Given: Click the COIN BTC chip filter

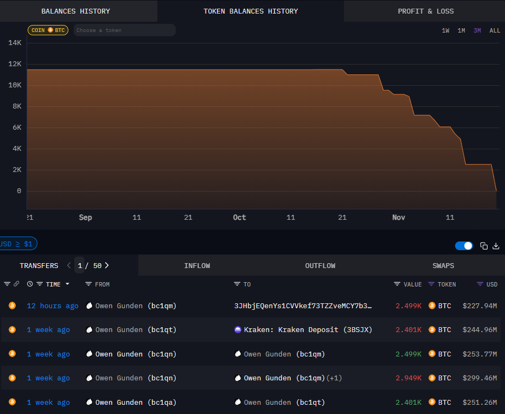Looking at the screenshot, I should (48, 30).
